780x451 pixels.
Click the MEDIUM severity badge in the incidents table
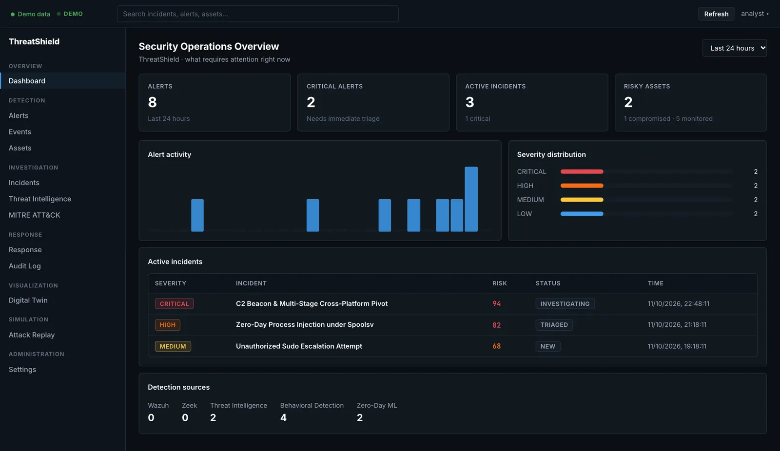pyautogui.click(x=173, y=346)
